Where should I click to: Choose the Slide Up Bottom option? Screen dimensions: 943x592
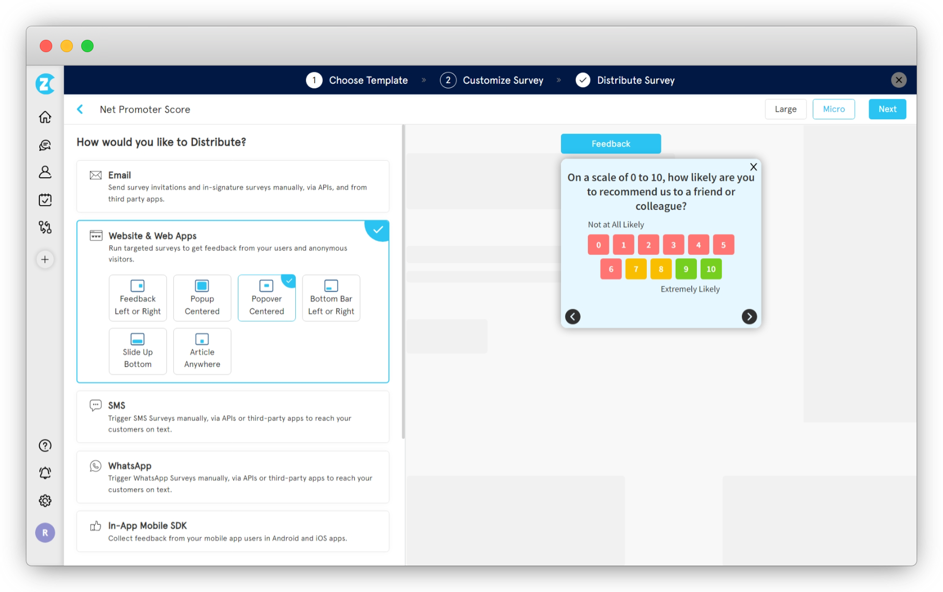click(138, 351)
